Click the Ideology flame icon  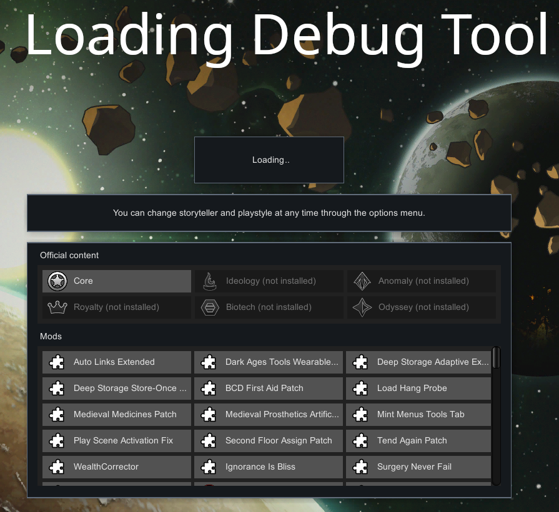[x=210, y=281]
